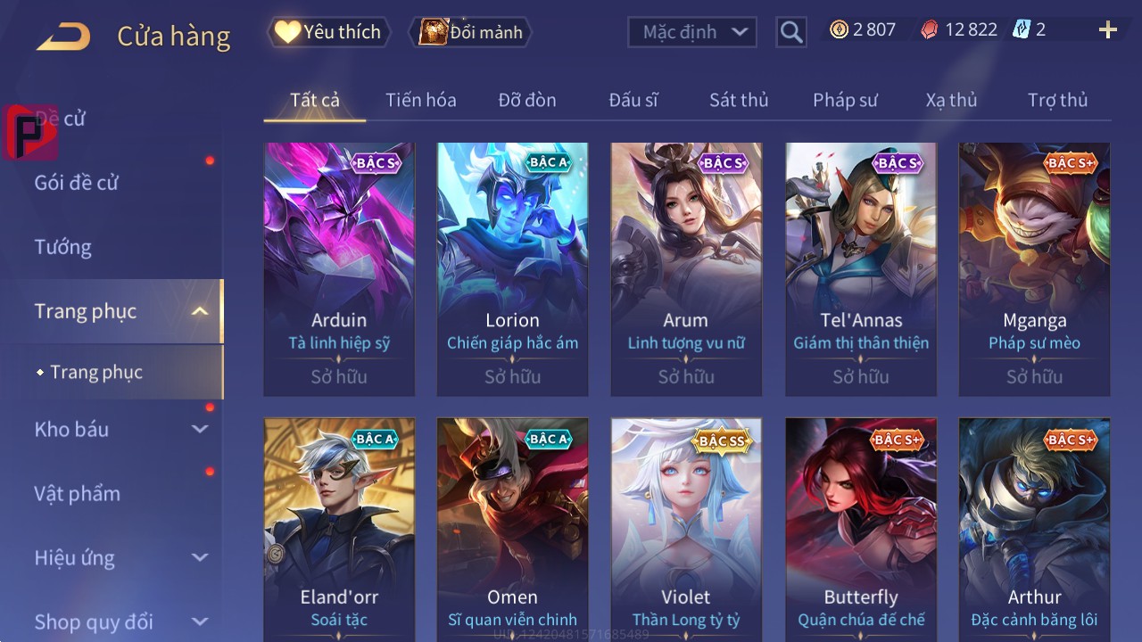Open Đổi mảnh fragment exchange chest
This screenshot has width=1142, height=642.
pos(470,32)
